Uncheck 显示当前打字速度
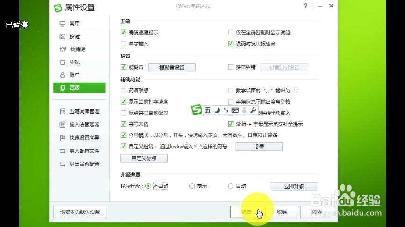 [x=123, y=102]
